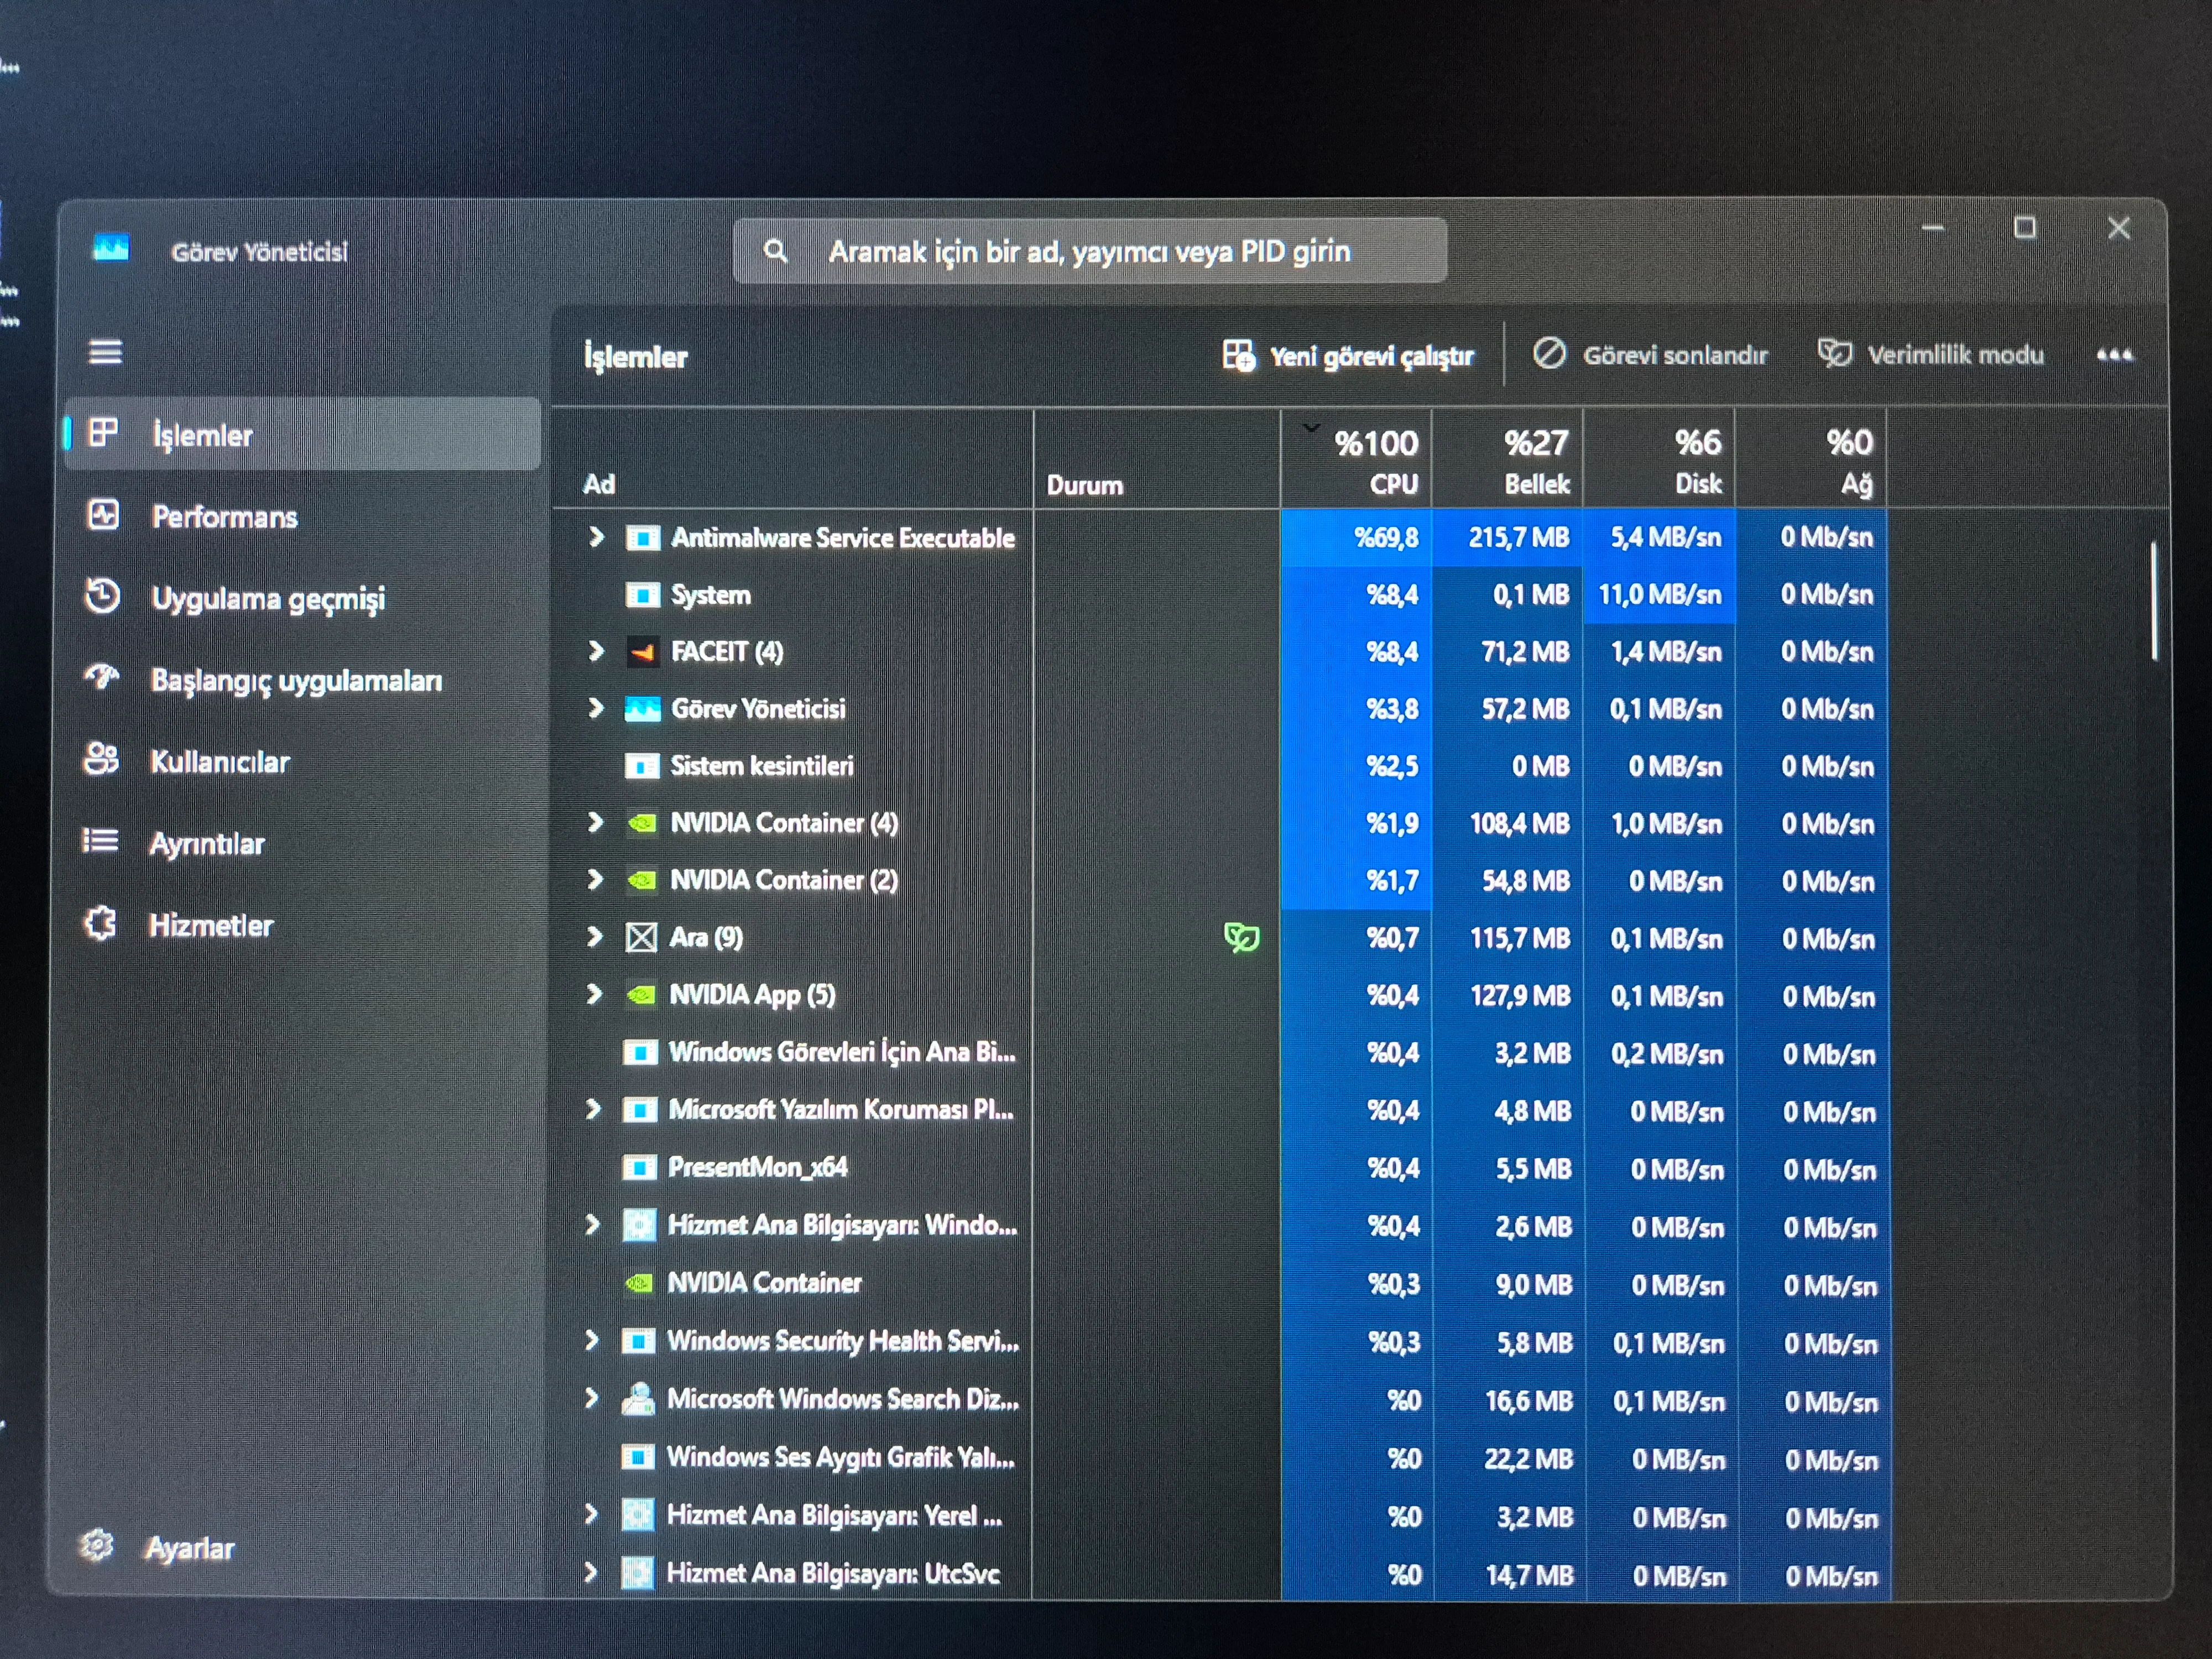Switch to the Ayrıntılar tab
The height and width of the screenshot is (1659, 2212).
(x=206, y=843)
